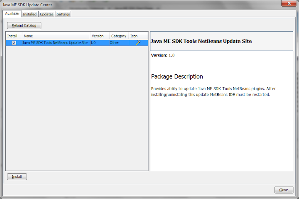Switch to the Available tab
The width and height of the screenshot is (299, 199).
[12, 14]
